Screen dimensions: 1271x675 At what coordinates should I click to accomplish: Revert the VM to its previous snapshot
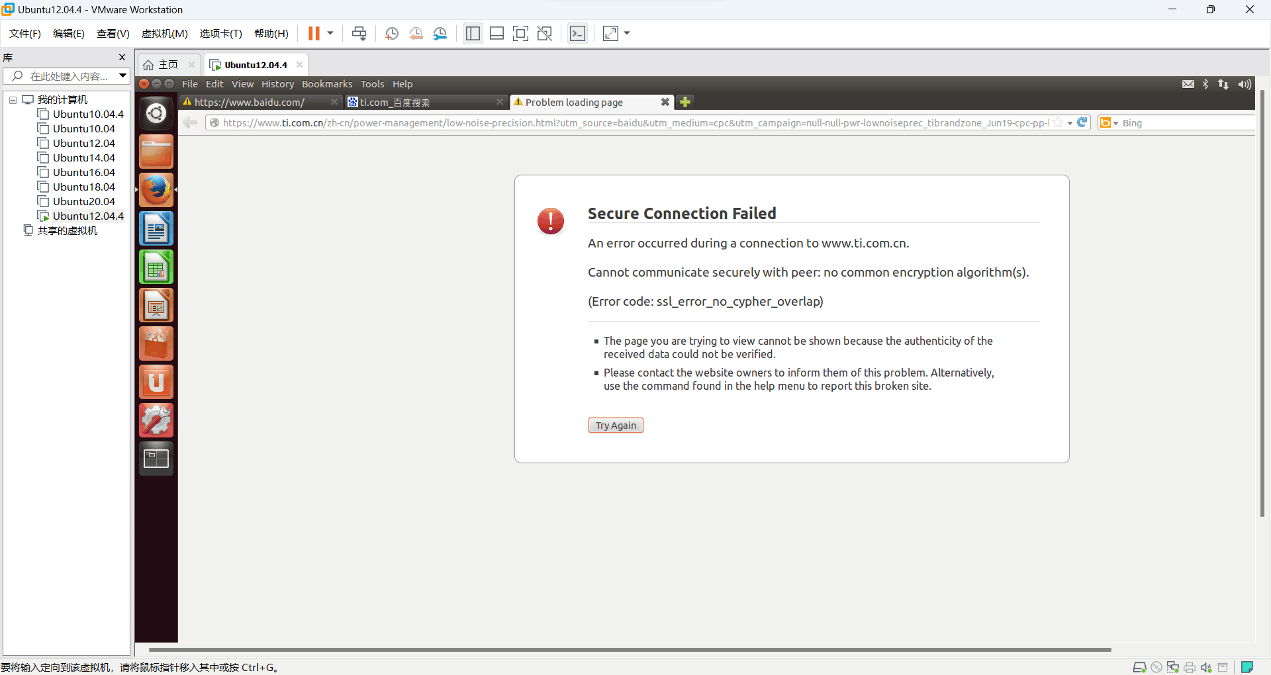click(x=416, y=33)
